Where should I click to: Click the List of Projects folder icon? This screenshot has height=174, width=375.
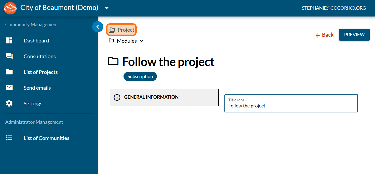tap(9, 72)
